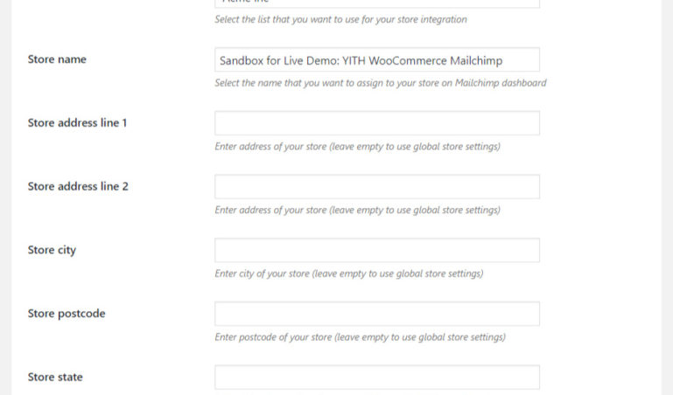
Task: Click into the Store city field
Action: 376,250
